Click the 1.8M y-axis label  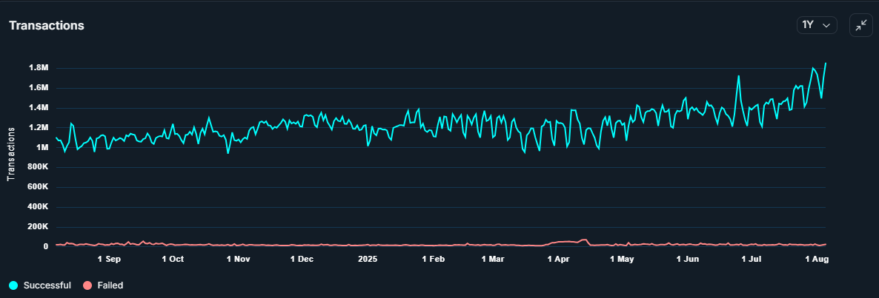pyautogui.click(x=39, y=68)
